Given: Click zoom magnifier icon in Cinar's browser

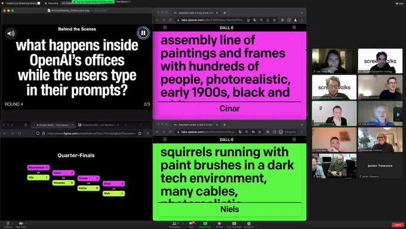Looking at the screenshot, I should (x=262, y=20).
